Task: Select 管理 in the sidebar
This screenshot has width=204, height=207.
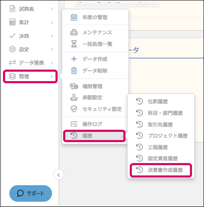Action: 31,76
